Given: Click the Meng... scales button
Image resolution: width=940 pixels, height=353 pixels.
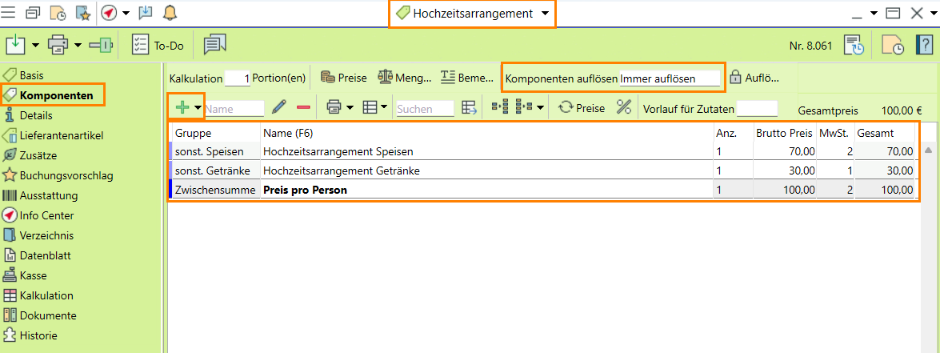Looking at the screenshot, I should tap(405, 78).
